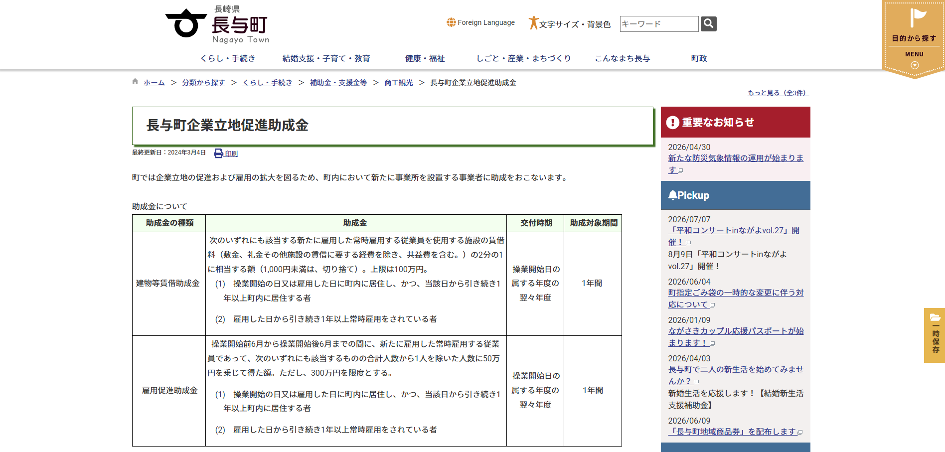Click the 長与町企業立地促進助成金 page title
Viewport: 945px width, 452px height.
pyautogui.click(x=227, y=125)
